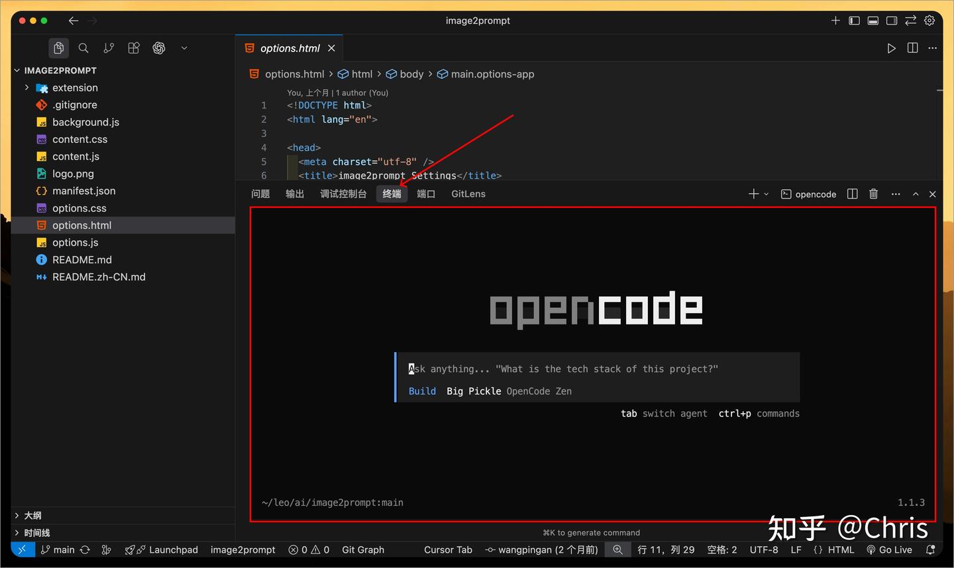Viewport: 954px width, 568px height.
Task: Go back with the left arrow
Action: tap(74, 21)
